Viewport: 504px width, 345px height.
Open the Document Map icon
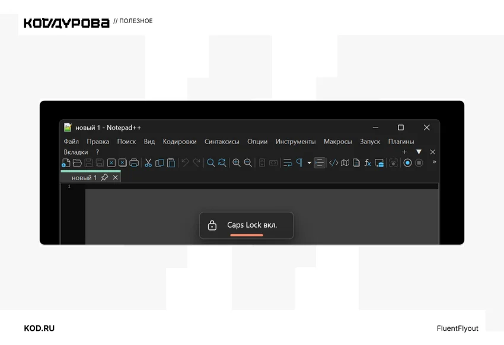tap(345, 163)
